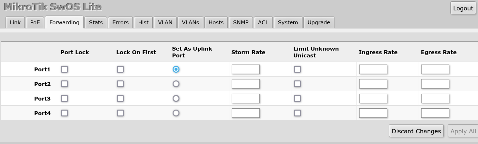Viewport: 478px width, 144px height.
Task: Select Port4 as the uplink port
Action: click(176, 113)
